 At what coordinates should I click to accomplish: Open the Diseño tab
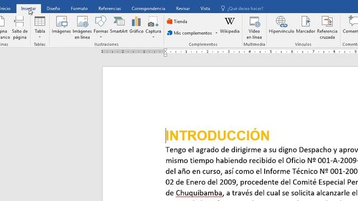53,8
